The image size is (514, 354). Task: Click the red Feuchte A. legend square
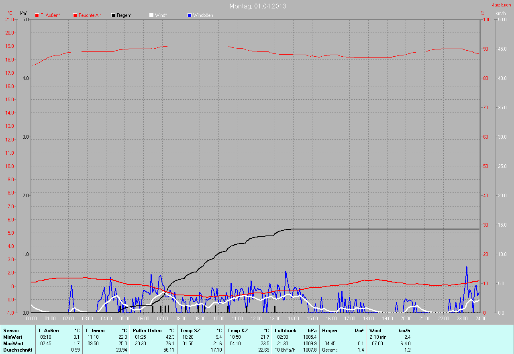[75, 15]
